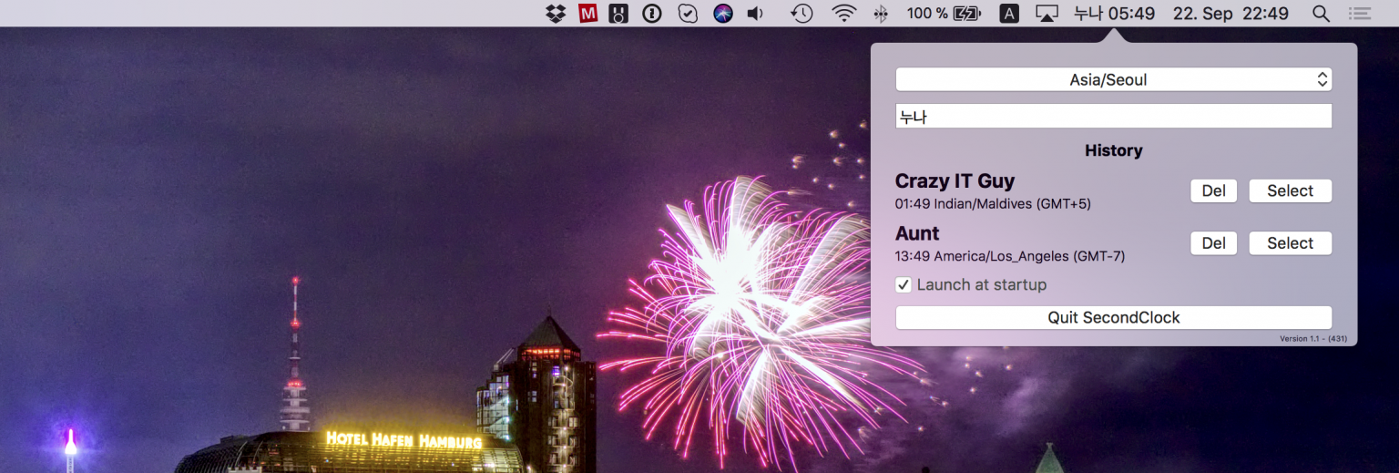Open the Notification Center list icon
This screenshot has width=1399, height=473.
(x=1360, y=14)
